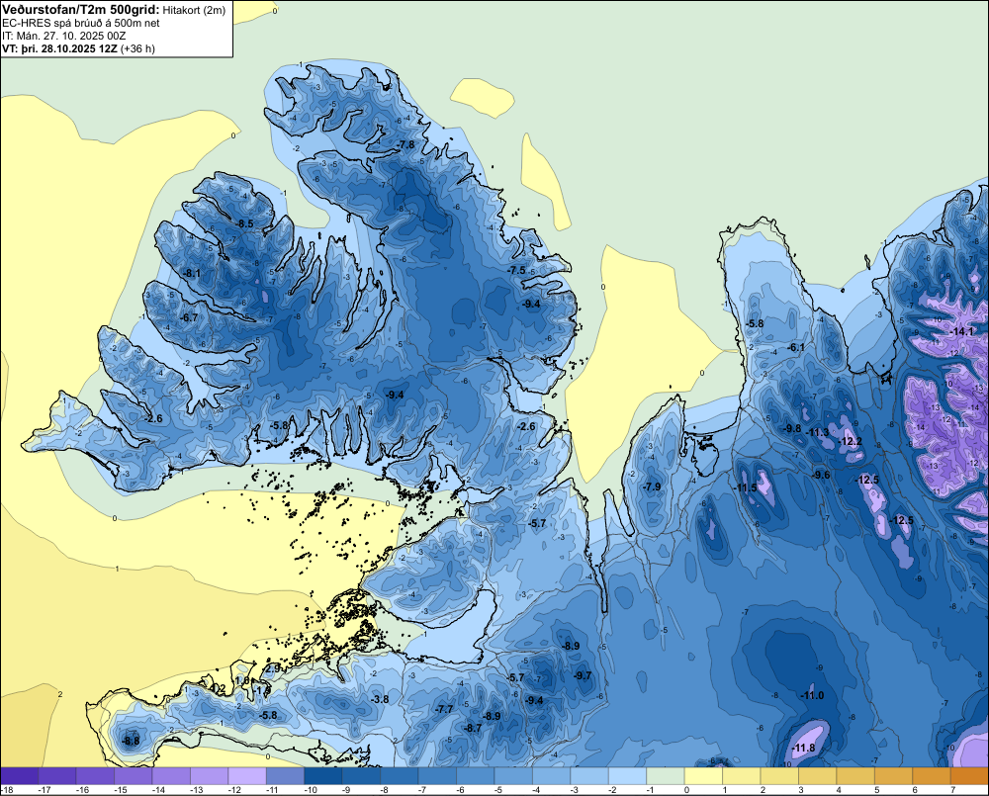Click the -6.1 temperature label
This screenshot has height=796, width=989.
796,347
